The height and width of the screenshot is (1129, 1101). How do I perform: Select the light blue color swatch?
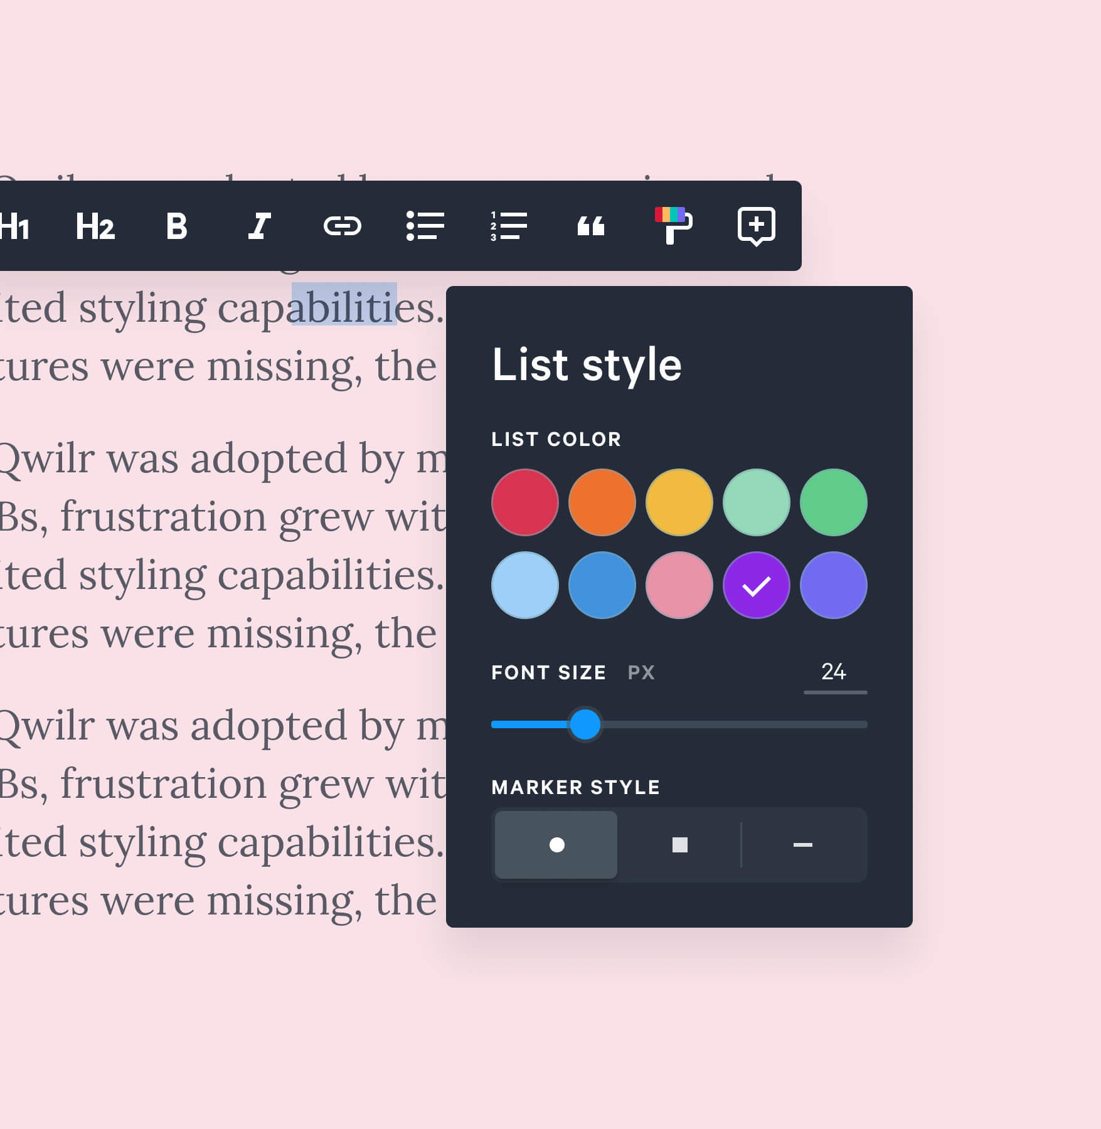525,585
